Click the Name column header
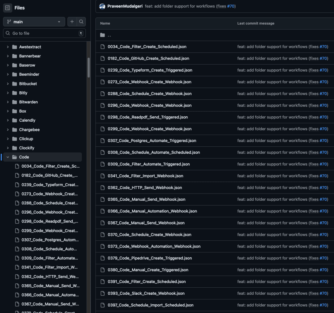Viewport: 334px width, 313px height. 105,23
